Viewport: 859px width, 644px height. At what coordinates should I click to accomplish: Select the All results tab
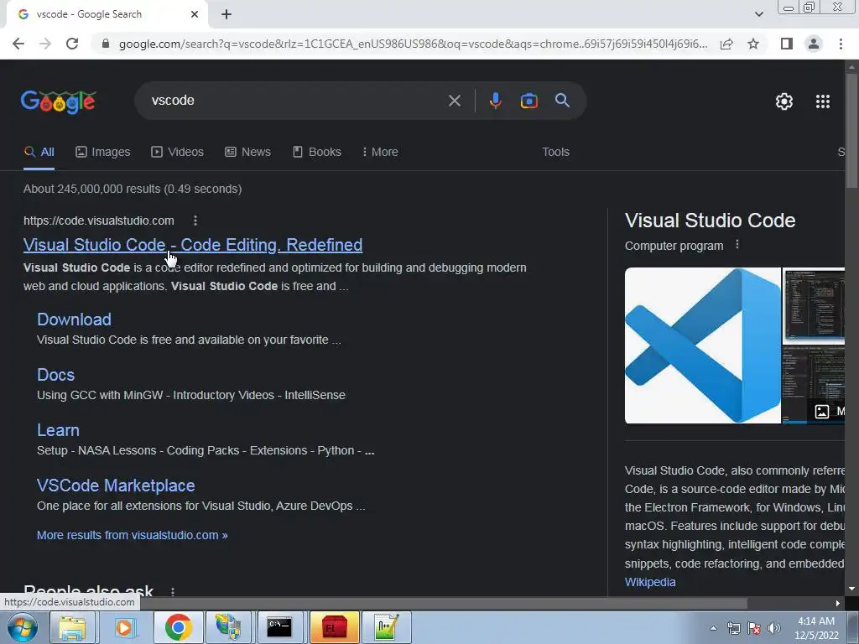click(x=39, y=153)
